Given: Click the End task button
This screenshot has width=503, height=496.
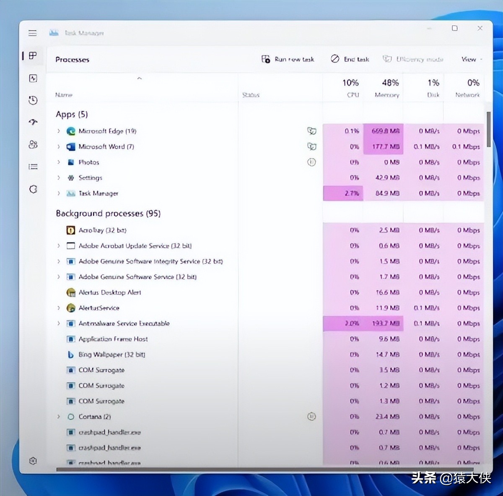Looking at the screenshot, I should 350,60.
